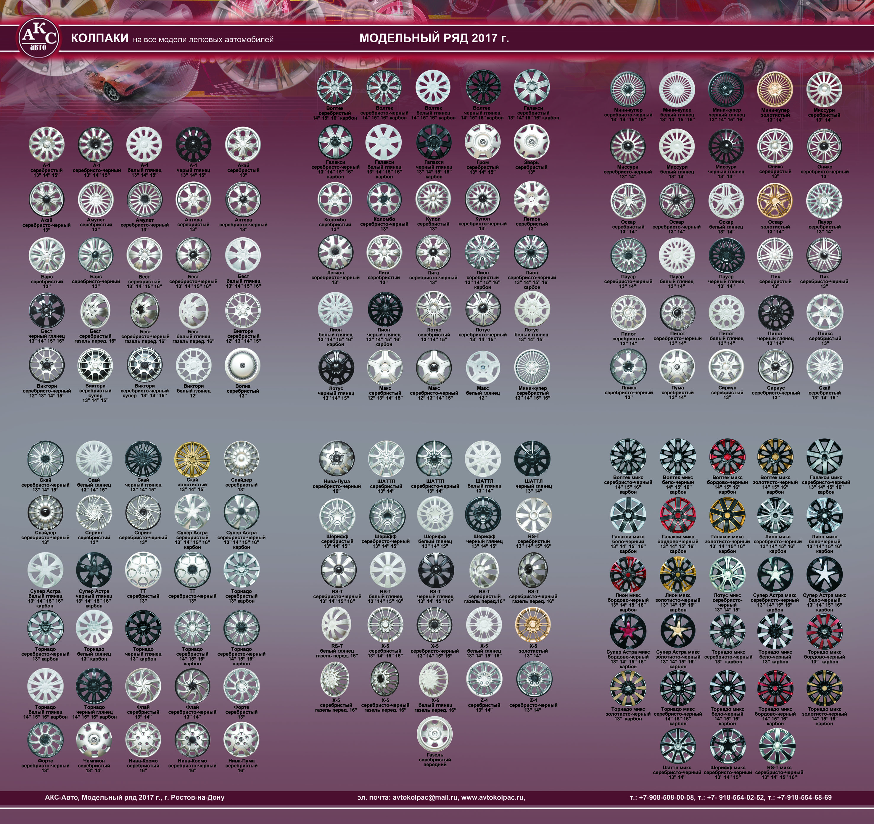874x824 pixels.
Task: Click the КОЛПАКИ heading text
Action: point(99,38)
